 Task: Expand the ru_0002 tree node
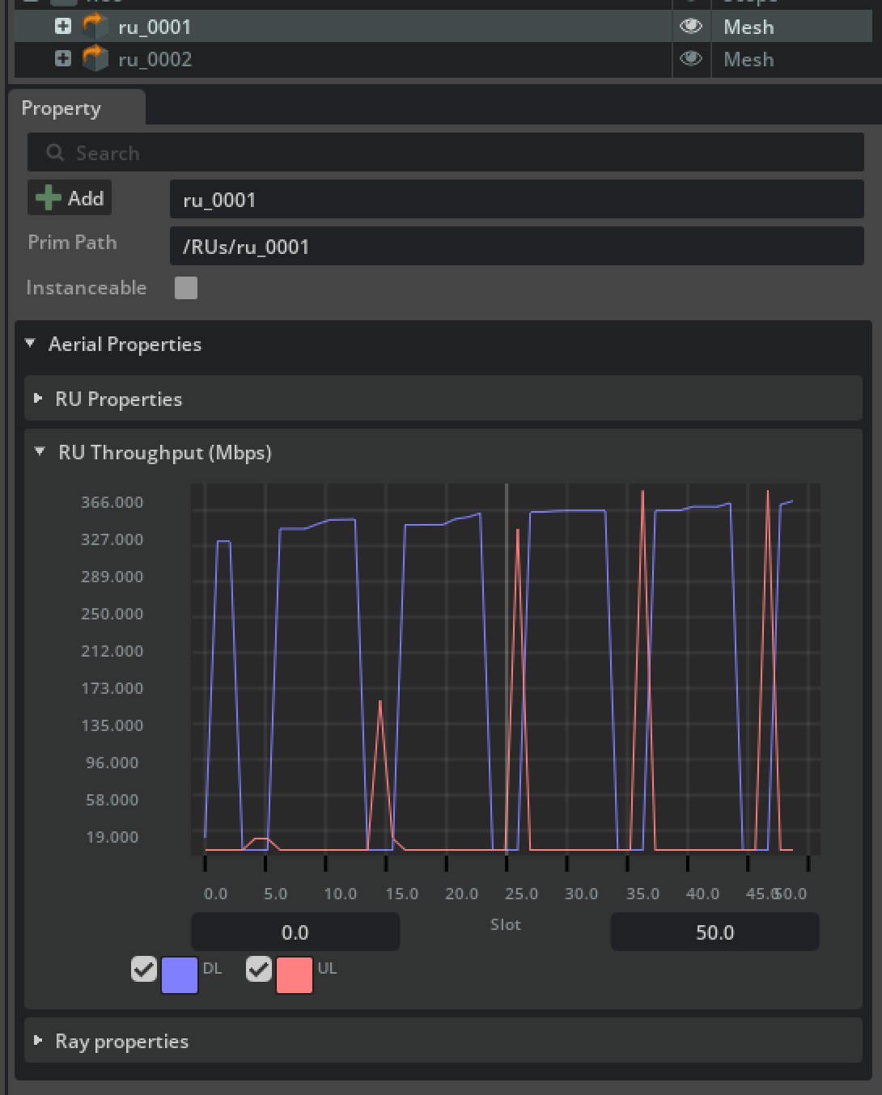[63, 59]
